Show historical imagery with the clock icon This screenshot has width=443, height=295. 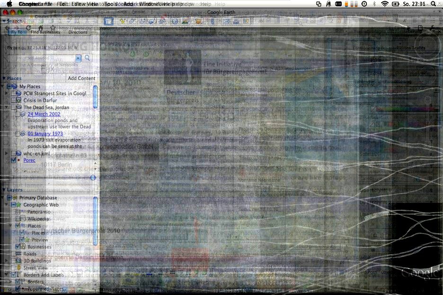click(x=175, y=21)
